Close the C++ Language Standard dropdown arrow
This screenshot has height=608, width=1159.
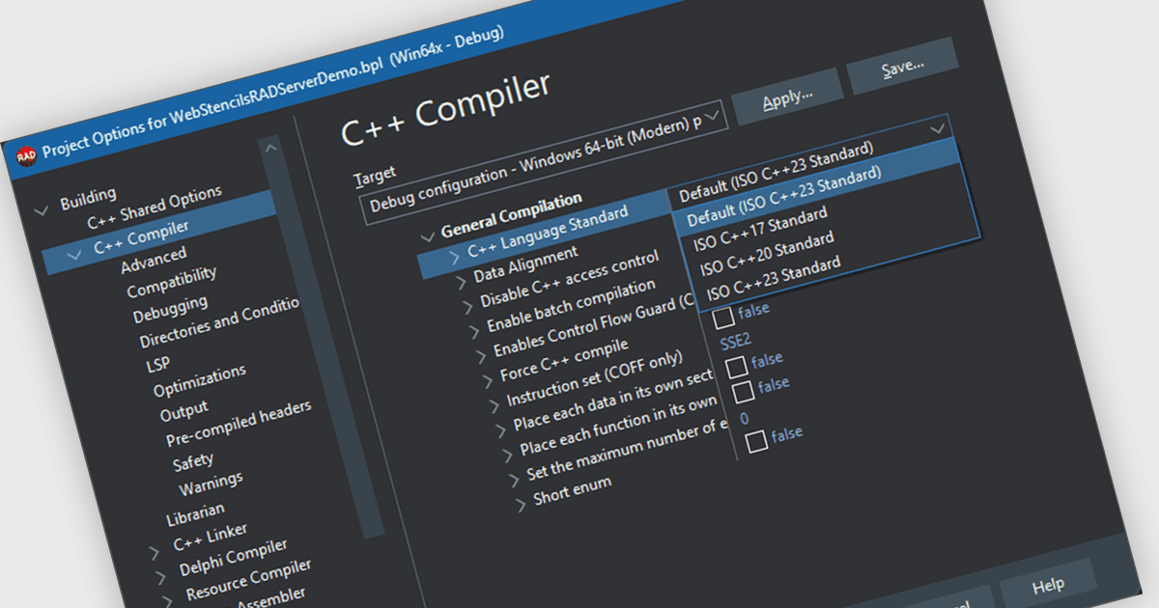[x=936, y=128]
